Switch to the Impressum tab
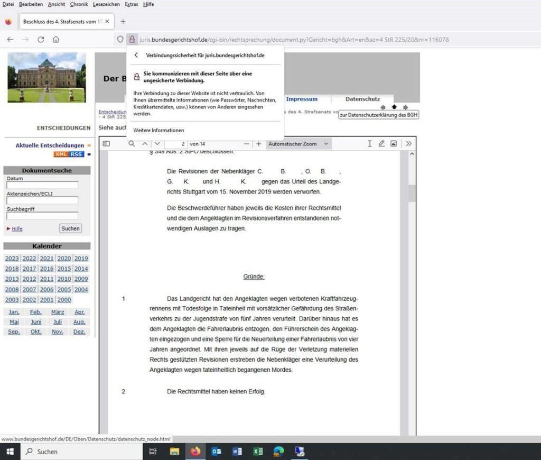Viewport: 541px width, 460px height. click(302, 99)
